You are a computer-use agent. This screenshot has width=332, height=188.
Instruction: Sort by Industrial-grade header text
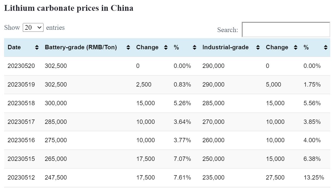[x=225, y=48]
